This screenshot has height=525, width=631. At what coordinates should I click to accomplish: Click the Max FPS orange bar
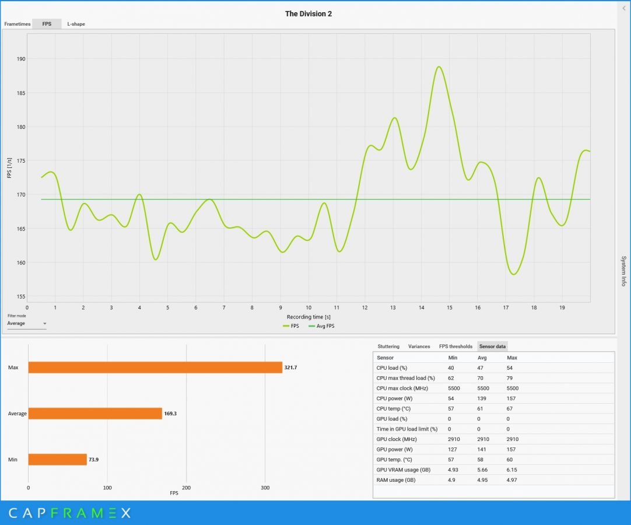coord(155,367)
